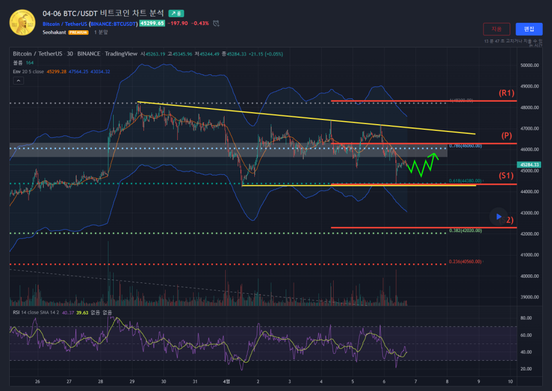Click the price alert clock icon

click(x=216, y=23)
